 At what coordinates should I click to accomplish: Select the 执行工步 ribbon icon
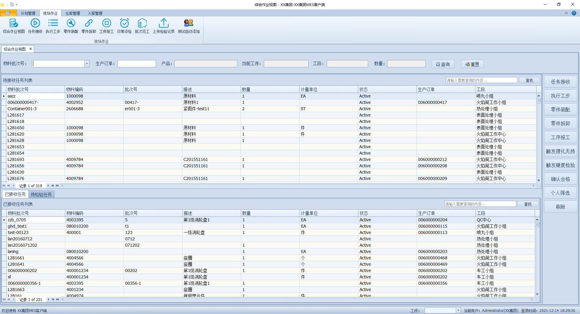point(53,26)
